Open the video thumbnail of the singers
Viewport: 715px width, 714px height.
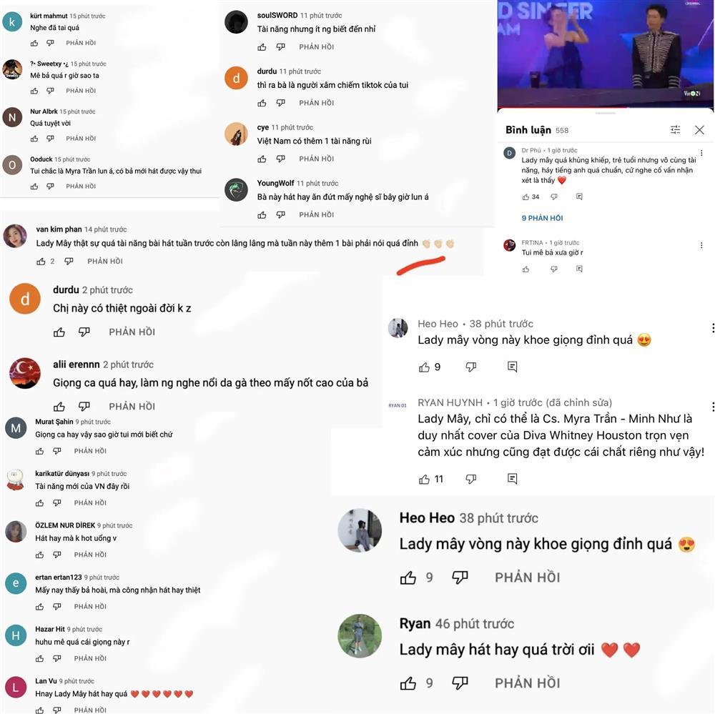pos(605,54)
